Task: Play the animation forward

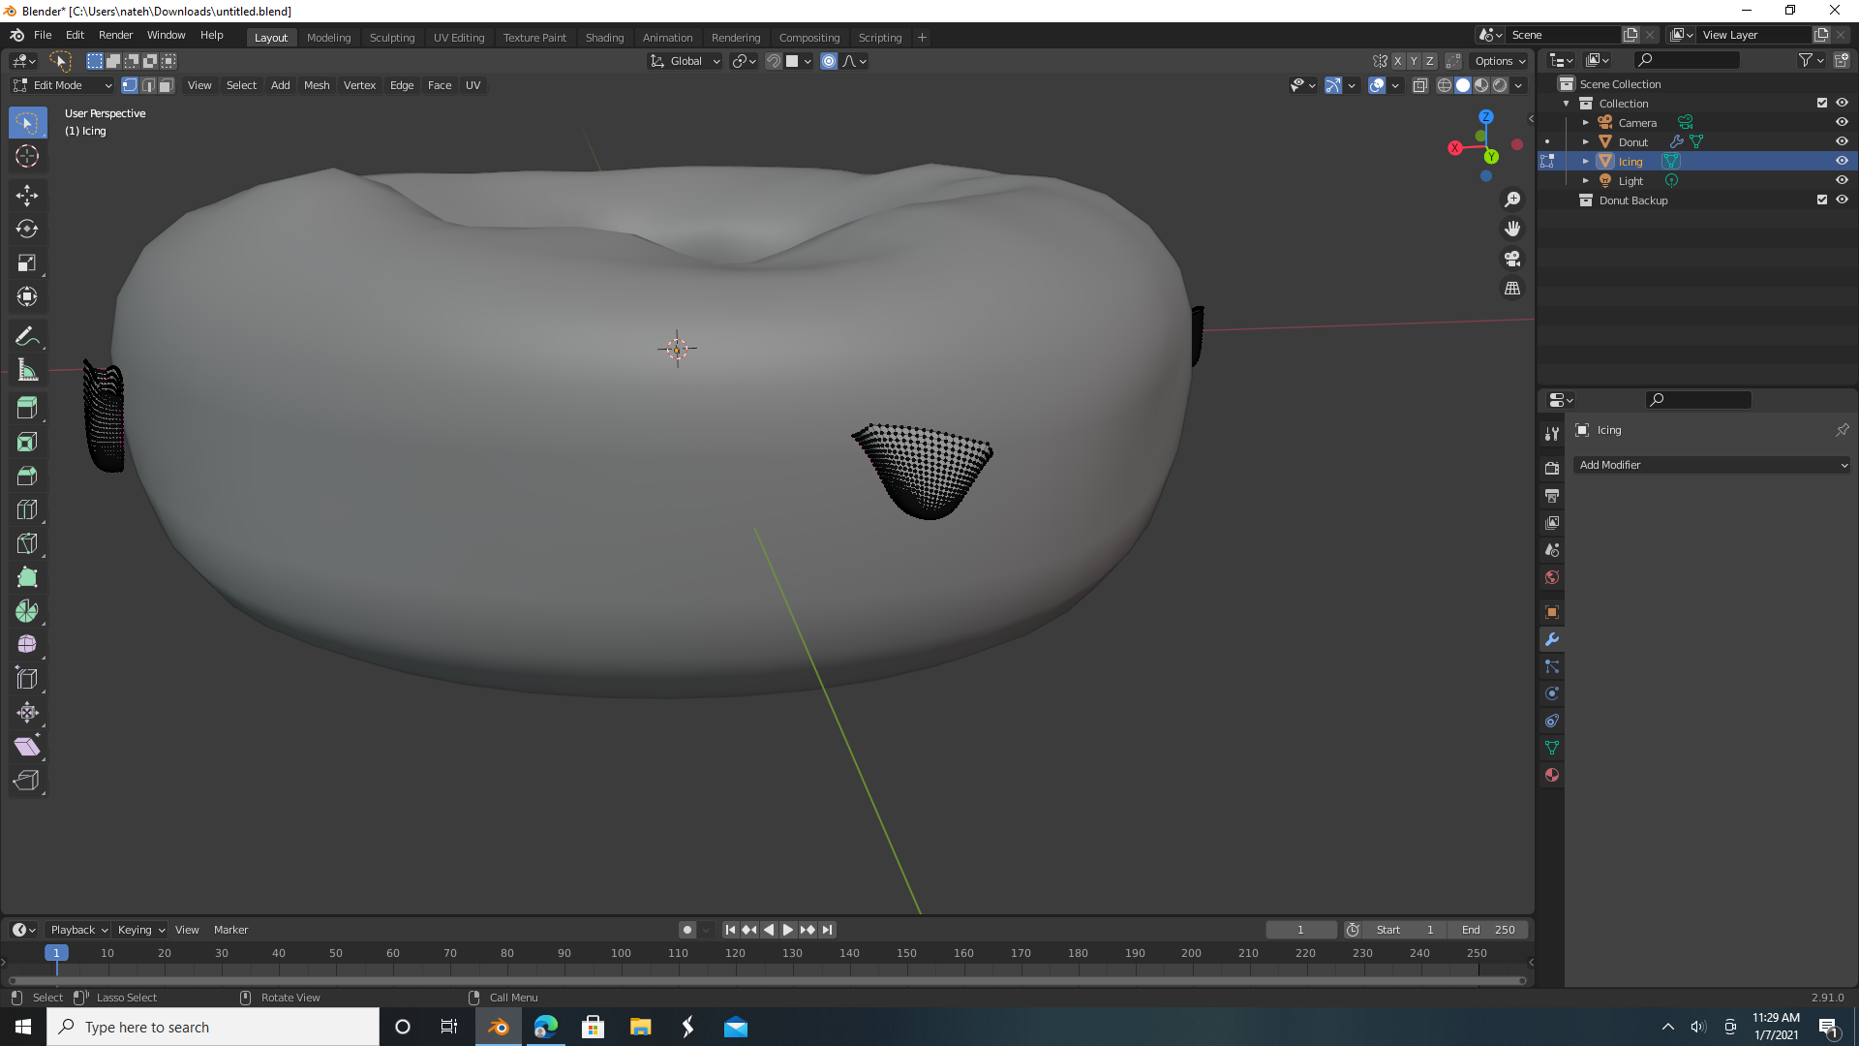Action: [x=788, y=930]
